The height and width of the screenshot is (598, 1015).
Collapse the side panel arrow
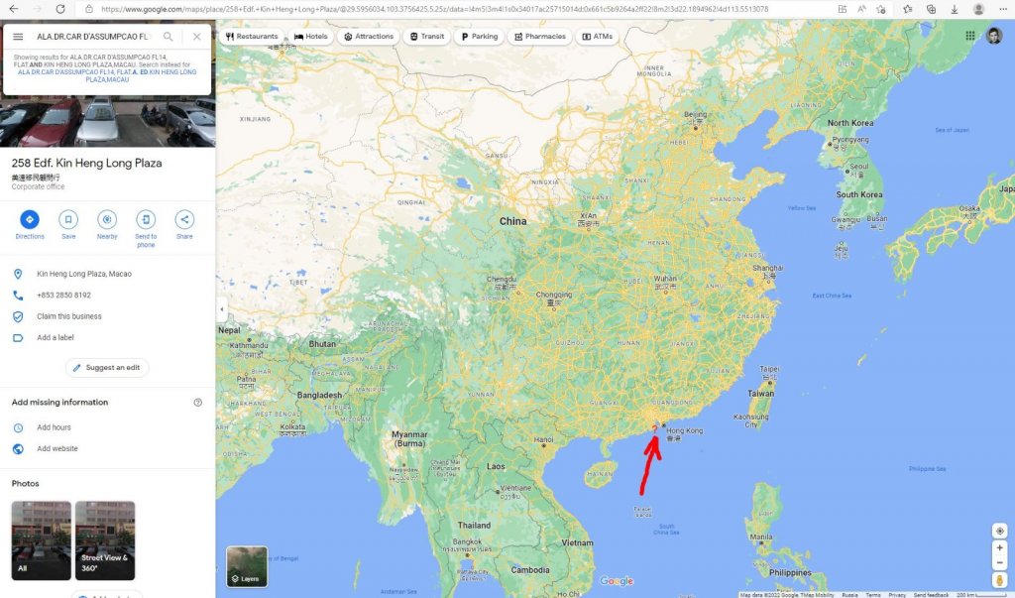(221, 309)
